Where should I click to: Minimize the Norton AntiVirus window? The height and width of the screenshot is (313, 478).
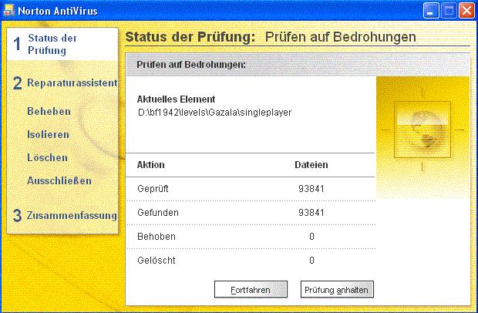click(x=432, y=11)
